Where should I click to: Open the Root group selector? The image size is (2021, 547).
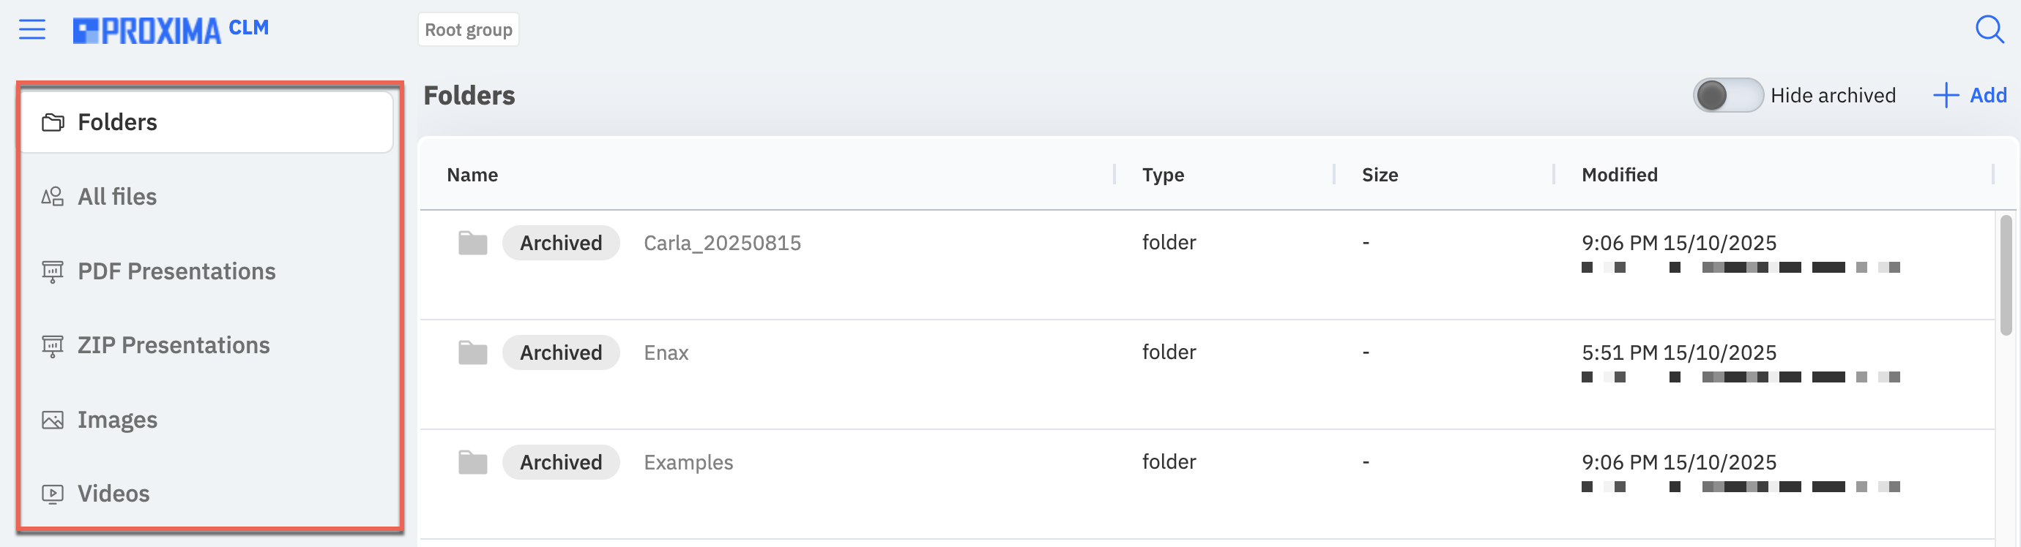pyautogui.click(x=469, y=30)
